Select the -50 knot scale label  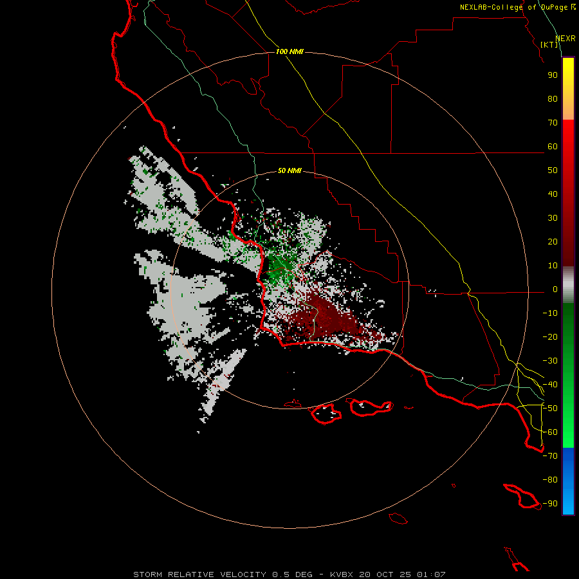pos(550,409)
